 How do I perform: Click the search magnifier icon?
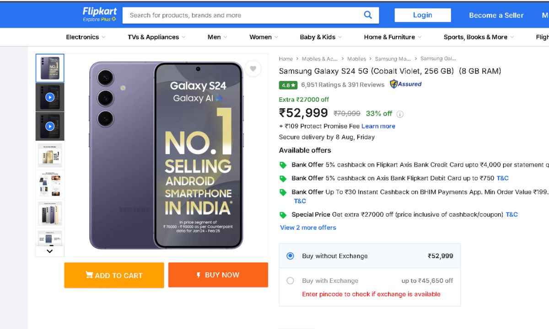(x=368, y=15)
